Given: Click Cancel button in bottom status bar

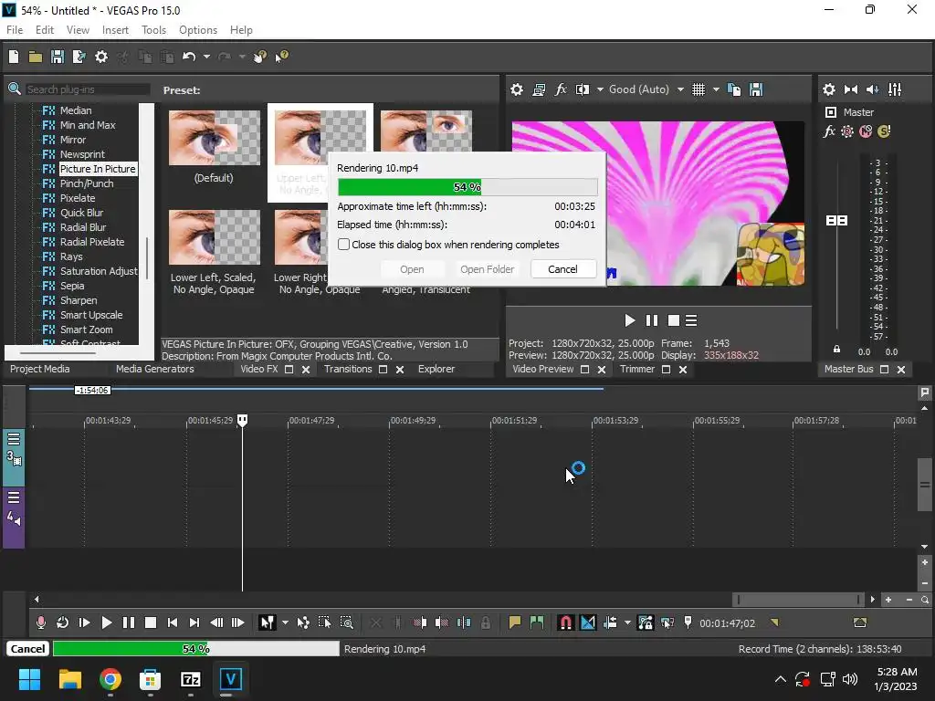Looking at the screenshot, I should point(27,649).
